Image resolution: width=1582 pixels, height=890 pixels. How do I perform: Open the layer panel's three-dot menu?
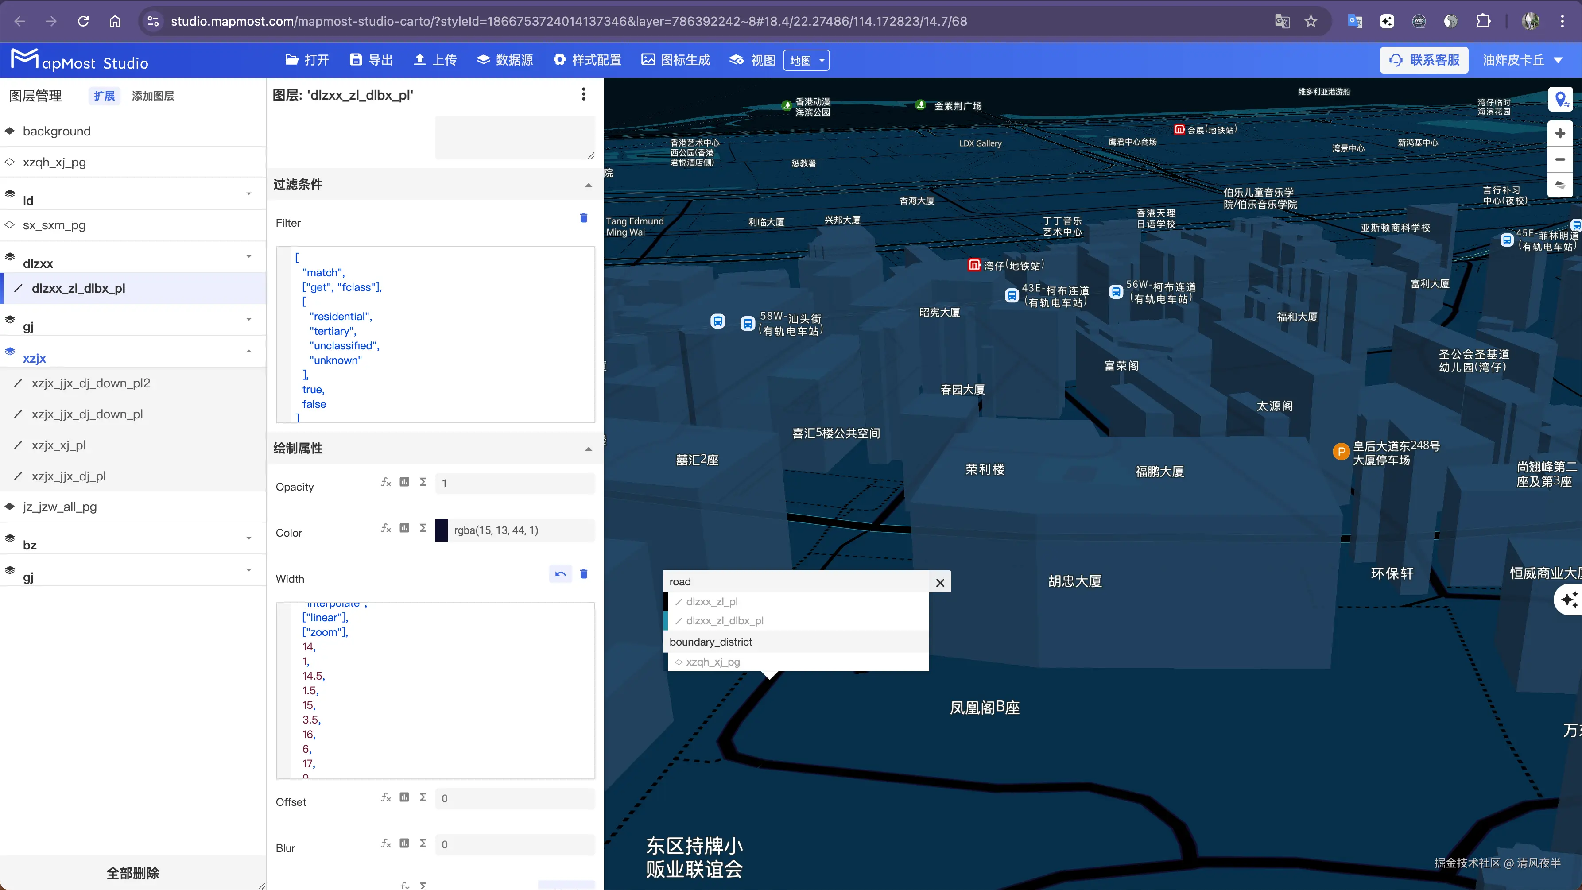coord(583,94)
